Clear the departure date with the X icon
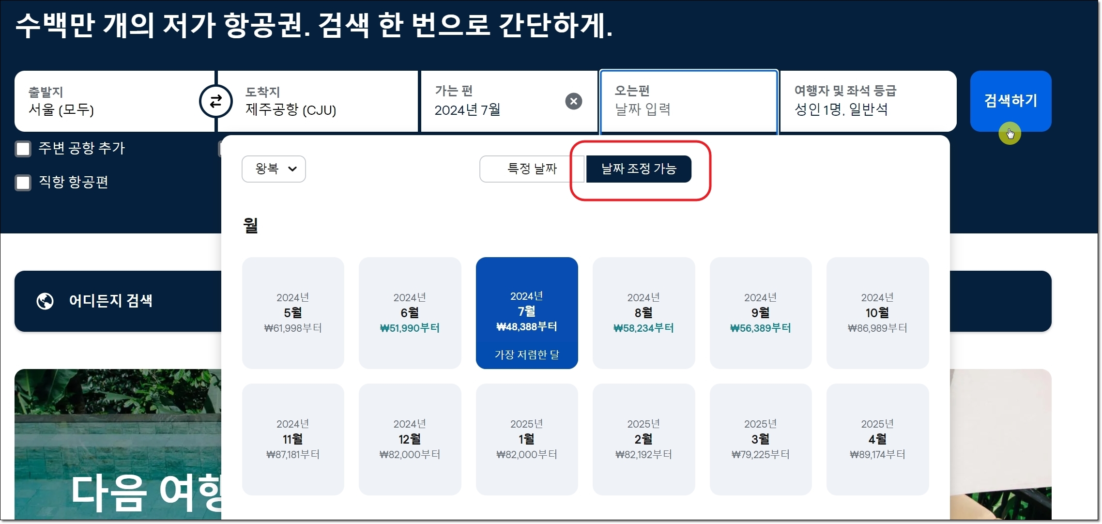 pos(573,101)
